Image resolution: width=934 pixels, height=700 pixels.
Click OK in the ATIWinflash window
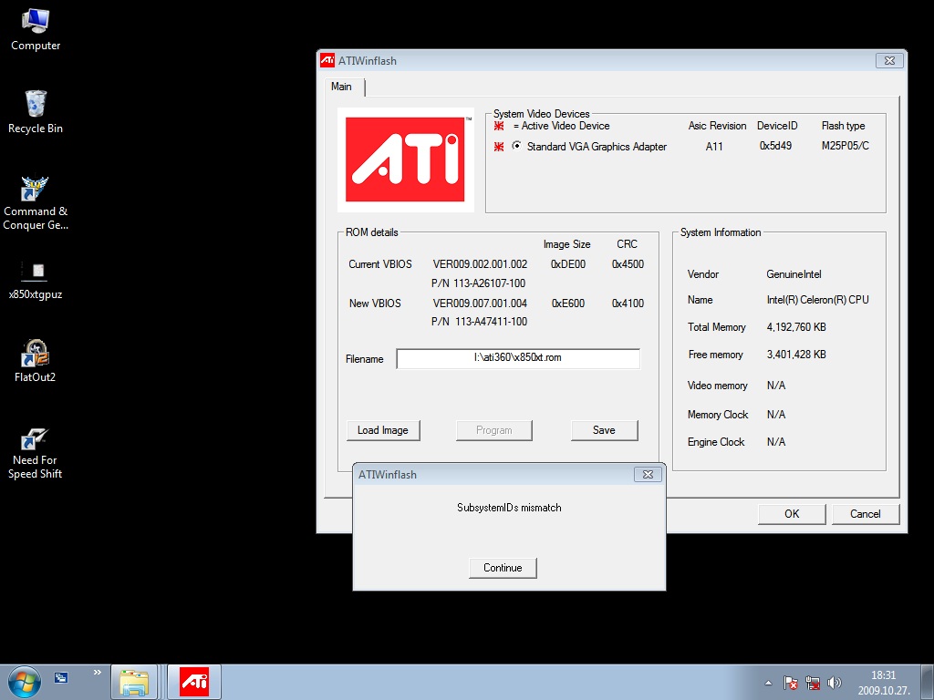pyautogui.click(x=792, y=514)
